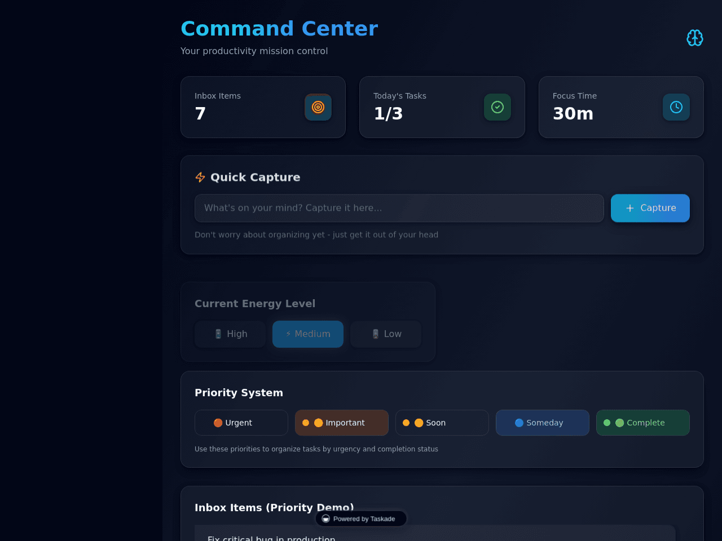Select the Urgent priority chip
The image size is (722, 541).
pos(241,423)
